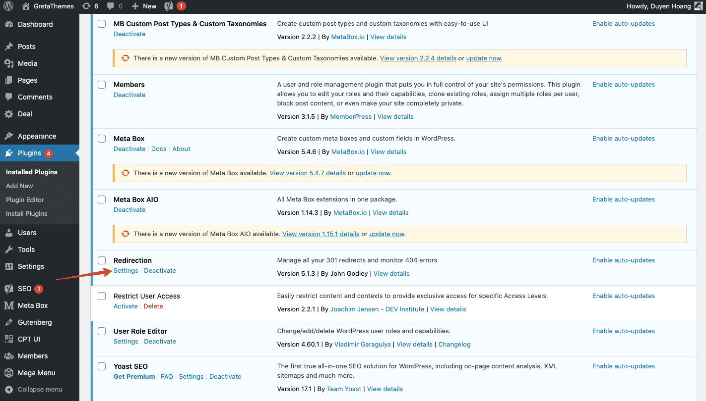This screenshot has height=401, width=706.
Task: Click the WordPress logo in admin bar
Action: coord(8,6)
